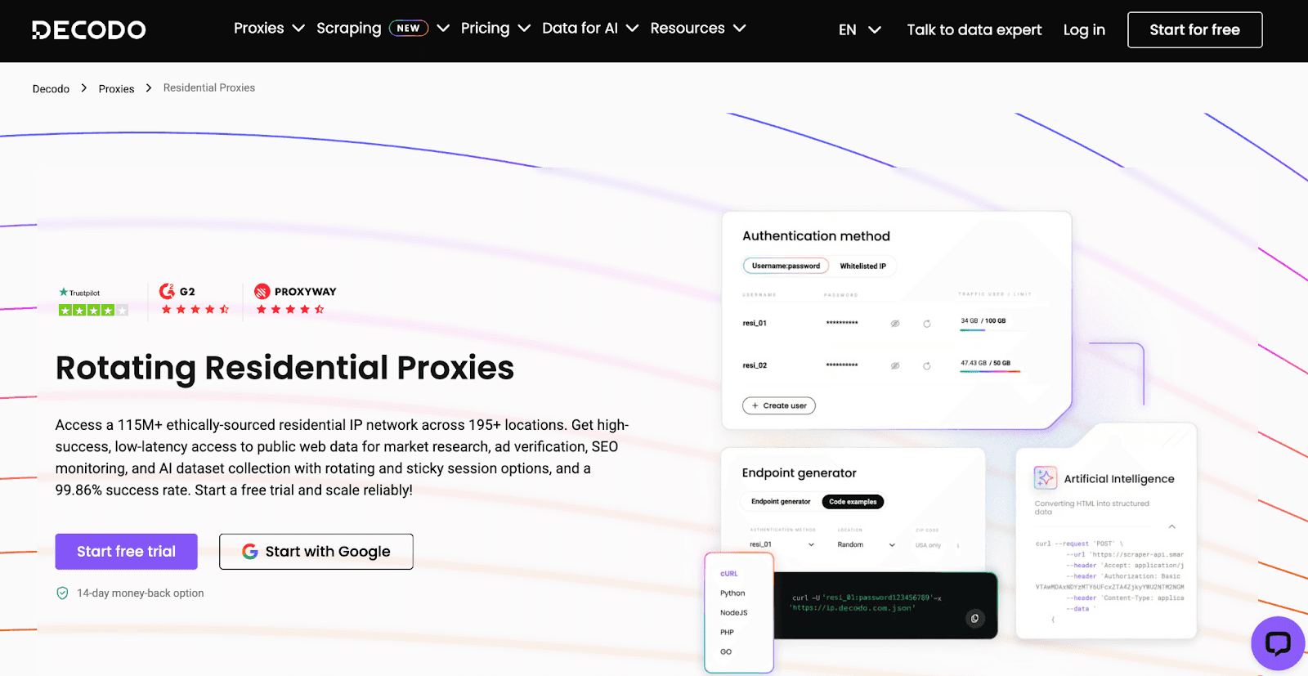Click the Authentication method heading
1308x676 pixels.
click(x=816, y=236)
